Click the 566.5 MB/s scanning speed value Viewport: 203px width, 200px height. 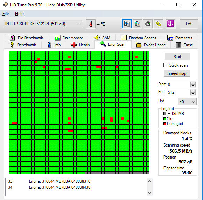click(x=181, y=151)
